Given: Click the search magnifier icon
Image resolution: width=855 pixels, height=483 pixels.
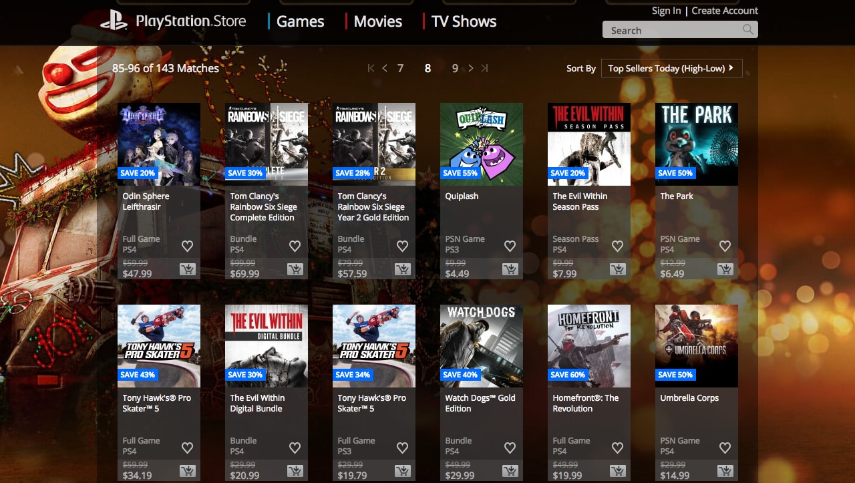Looking at the screenshot, I should 748,29.
